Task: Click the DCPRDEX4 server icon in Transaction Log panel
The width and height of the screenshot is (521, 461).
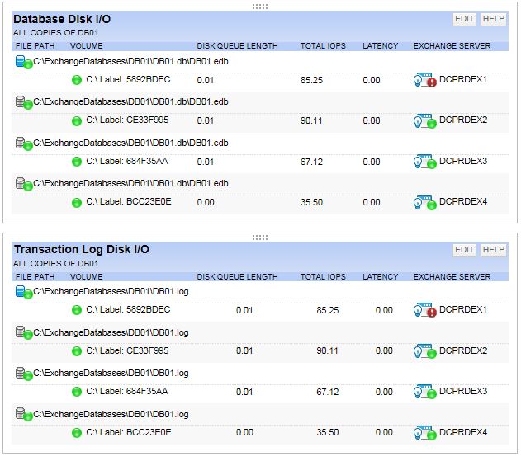Action: 425,433
